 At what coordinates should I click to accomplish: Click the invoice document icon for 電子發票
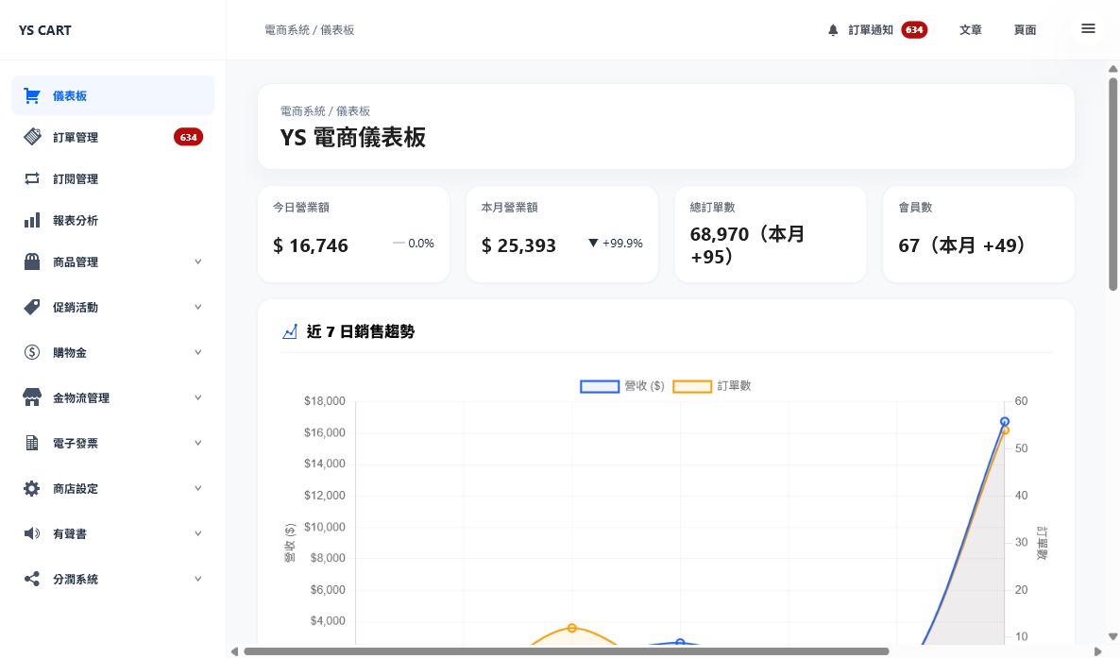pos(32,443)
